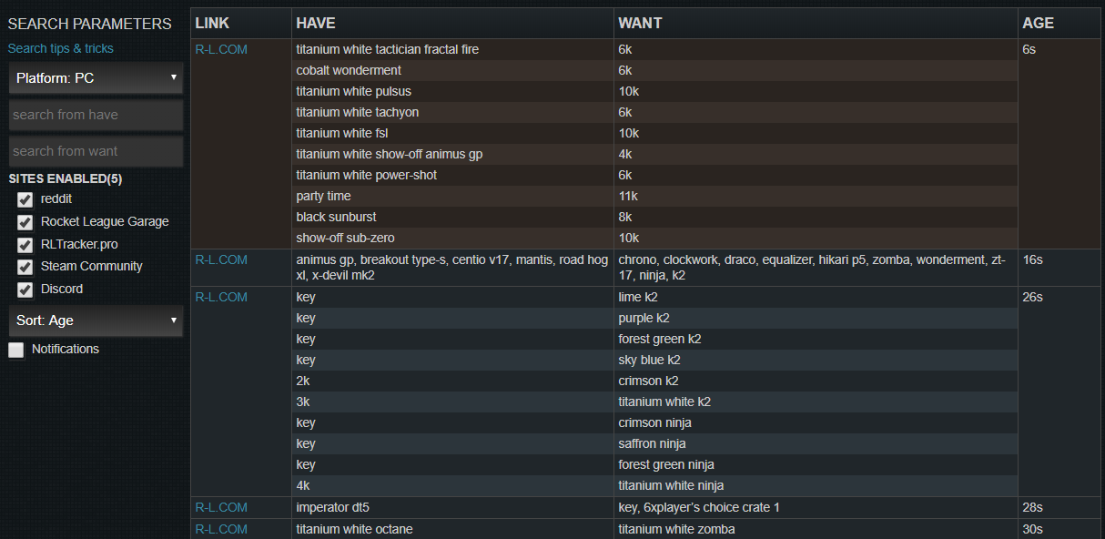The image size is (1105, 539).
Task: Click the 'search from have' field
Action: (96, 115)
